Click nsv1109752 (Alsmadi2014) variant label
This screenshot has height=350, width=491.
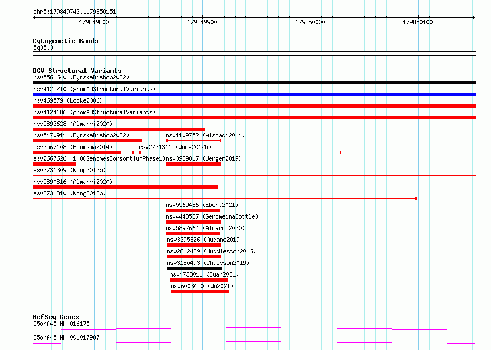tap(205, 135)
